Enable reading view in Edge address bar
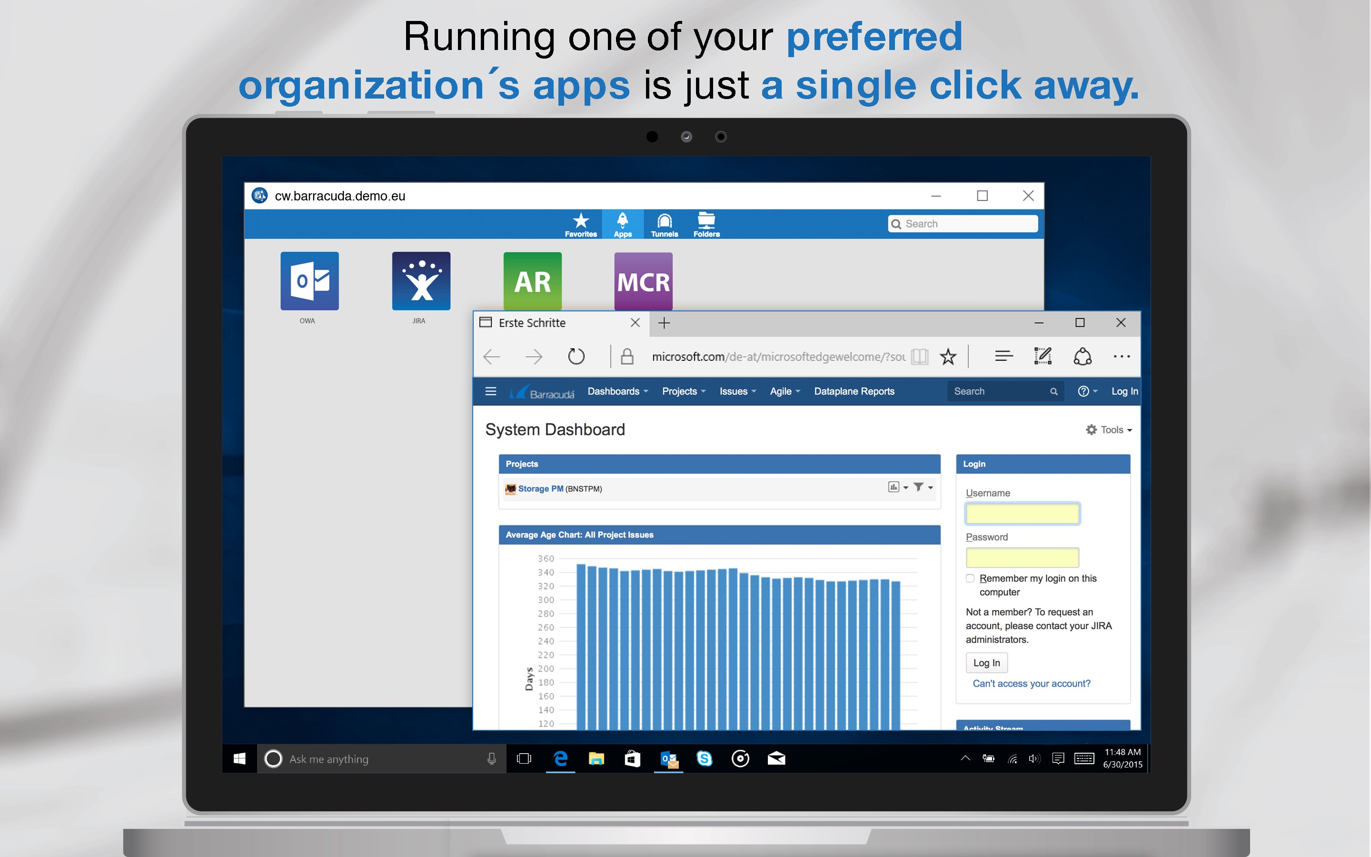Screen dimensions: 1371x857 tap(919, 356)
